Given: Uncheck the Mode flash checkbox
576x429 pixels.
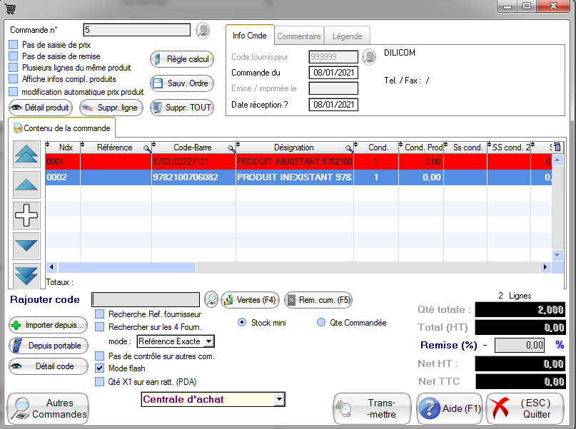Looking at the screenshot, I should tap(101, 368).
